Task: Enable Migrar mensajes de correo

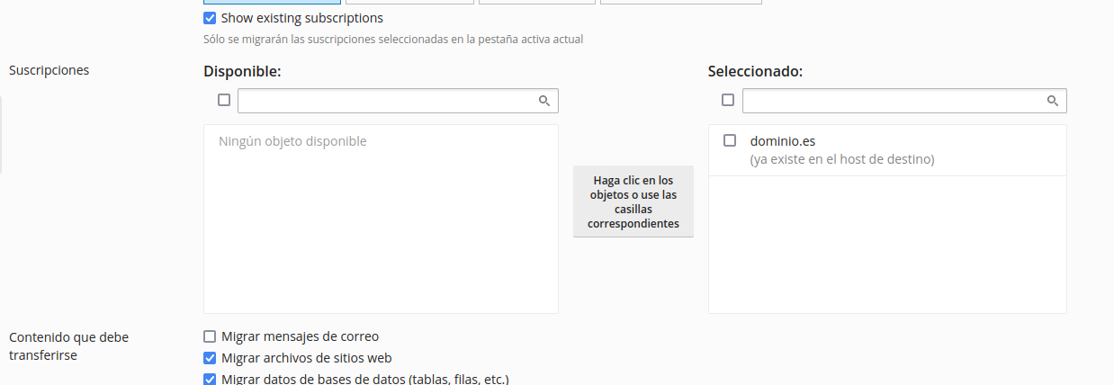Action: coord(210,336)
